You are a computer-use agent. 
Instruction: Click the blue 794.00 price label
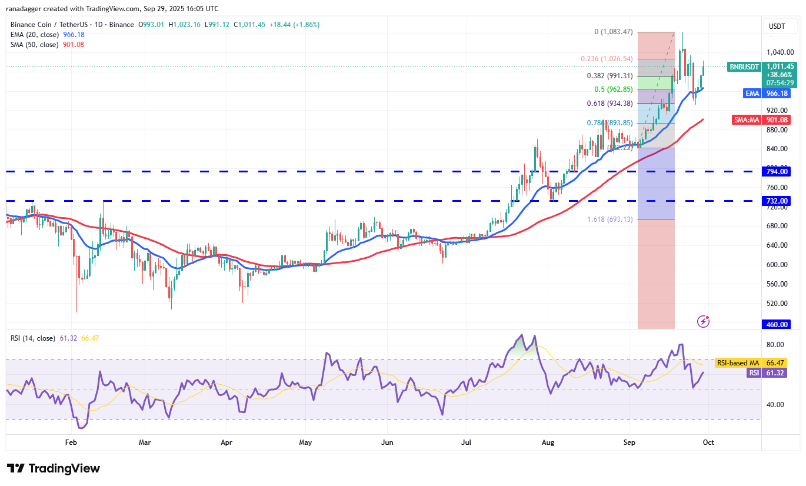pos(776,171)
